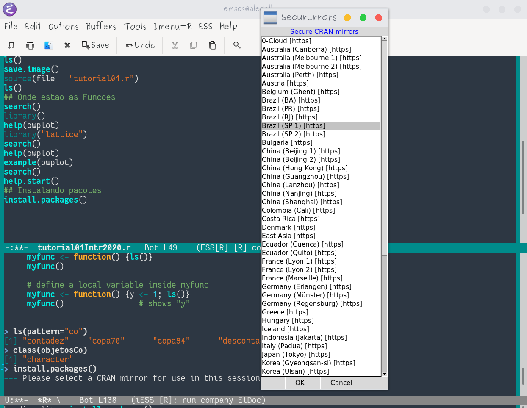This screenshot has height=408, width=527.
Task: Choose Brazil (SP 2) mirror from list
Action: tap(293, 134)
